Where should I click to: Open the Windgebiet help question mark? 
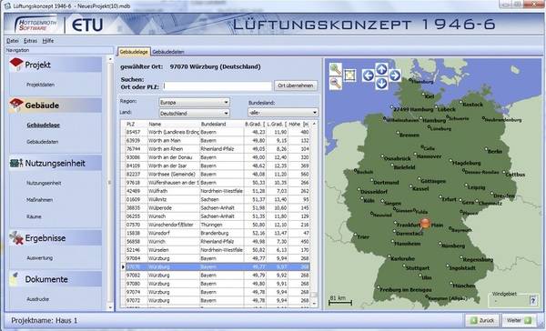532,300
